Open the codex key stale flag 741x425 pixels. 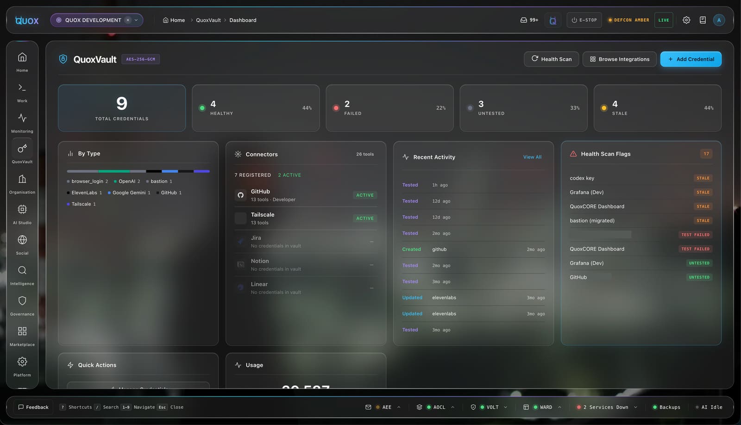[641, 178]
